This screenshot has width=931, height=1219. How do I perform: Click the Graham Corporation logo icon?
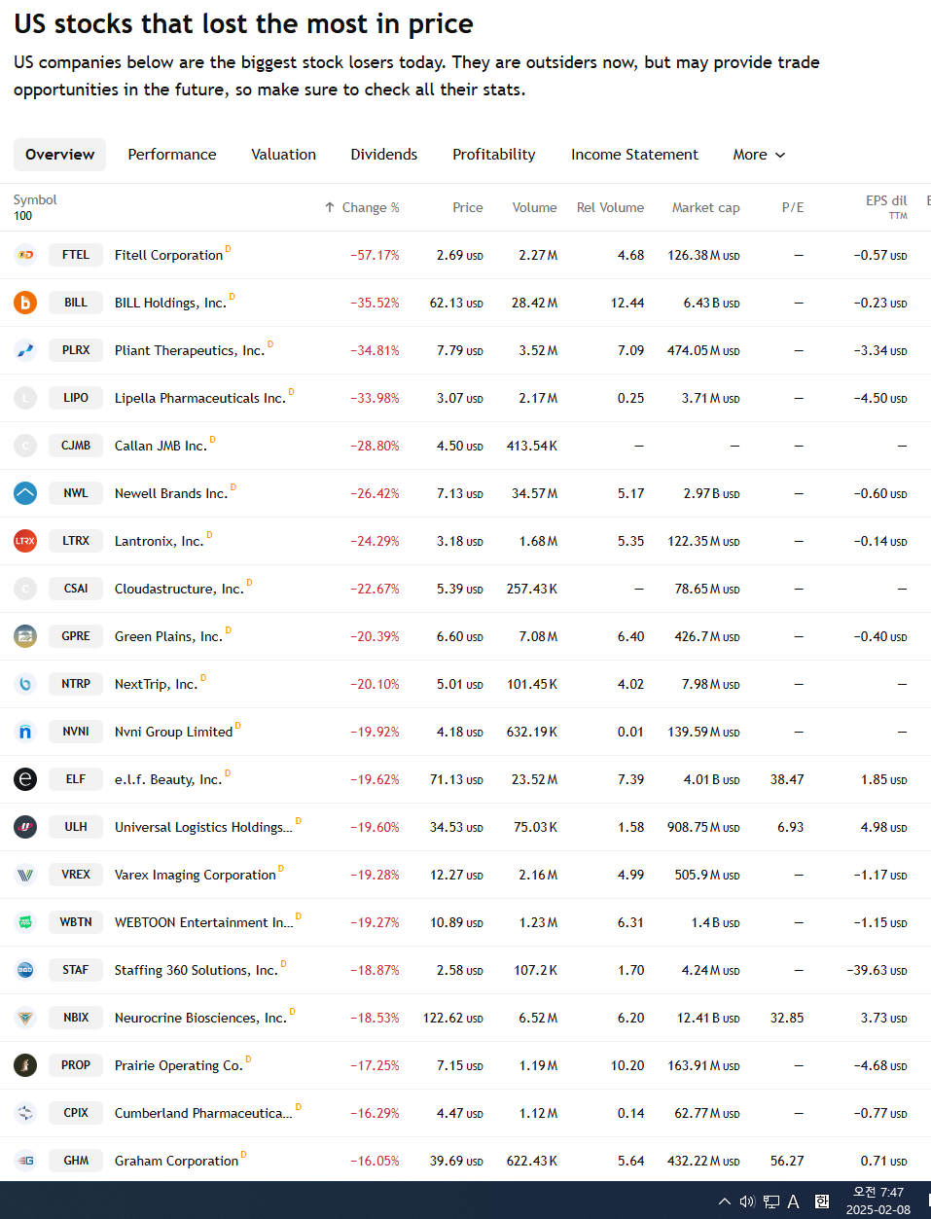[x=25, y=1161]
